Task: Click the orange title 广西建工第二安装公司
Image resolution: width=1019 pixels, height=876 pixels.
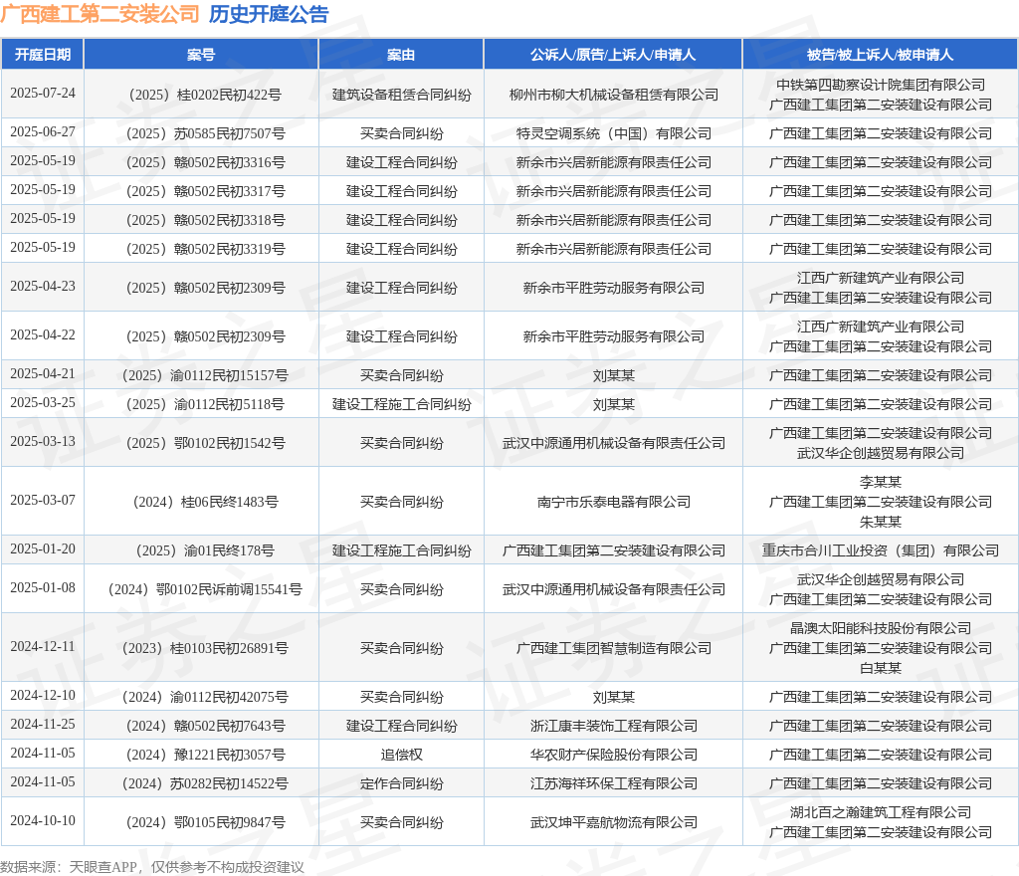Action: [101, 14]
